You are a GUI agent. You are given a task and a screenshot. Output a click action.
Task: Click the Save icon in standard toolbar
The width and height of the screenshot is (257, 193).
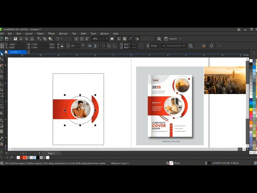15,39
